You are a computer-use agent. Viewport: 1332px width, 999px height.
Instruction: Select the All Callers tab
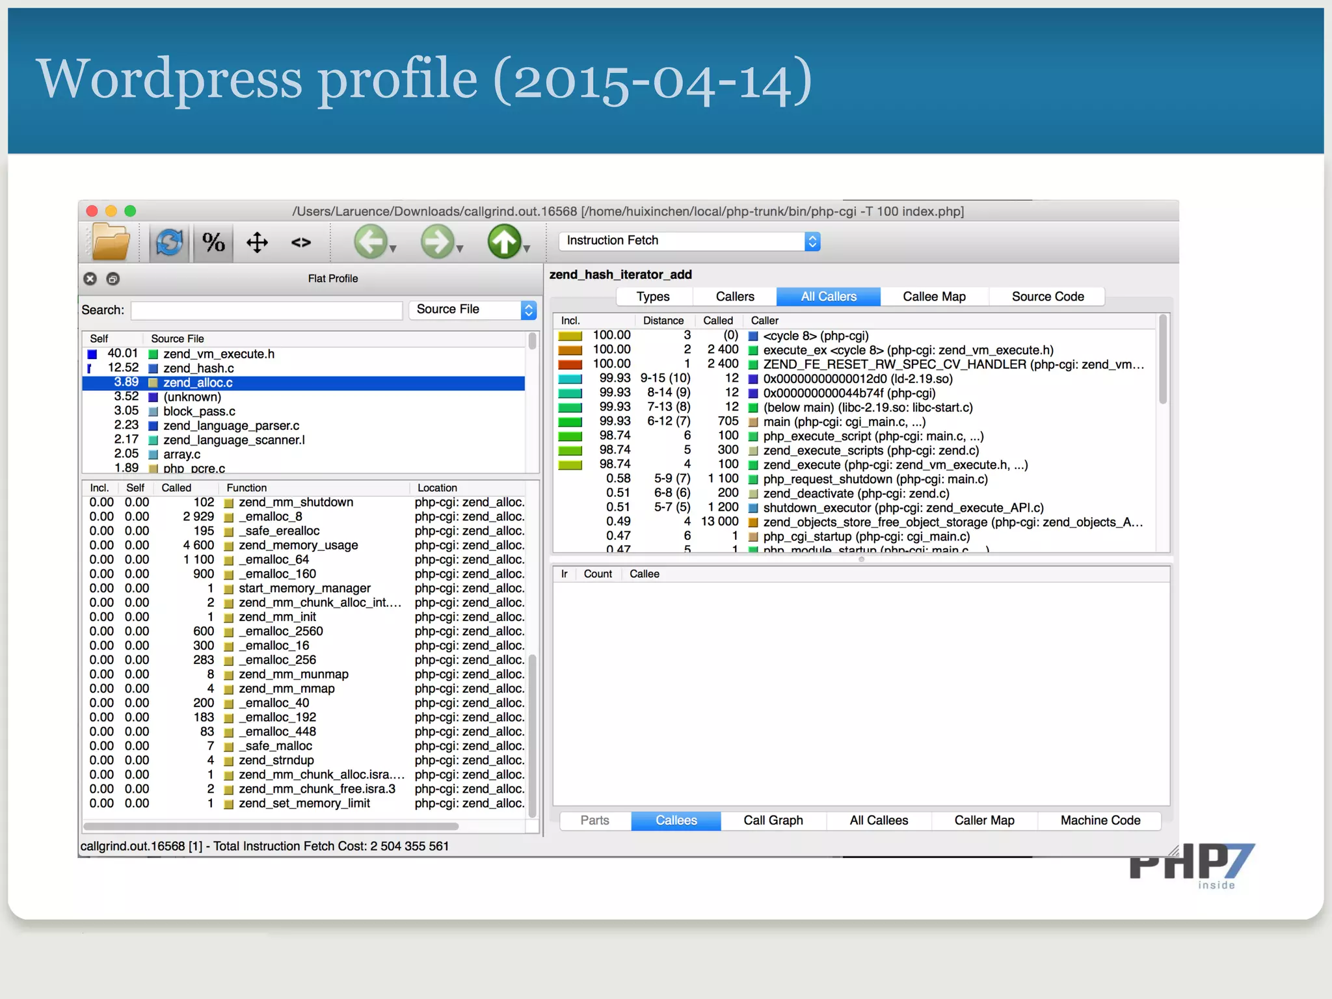coord(829,297)
